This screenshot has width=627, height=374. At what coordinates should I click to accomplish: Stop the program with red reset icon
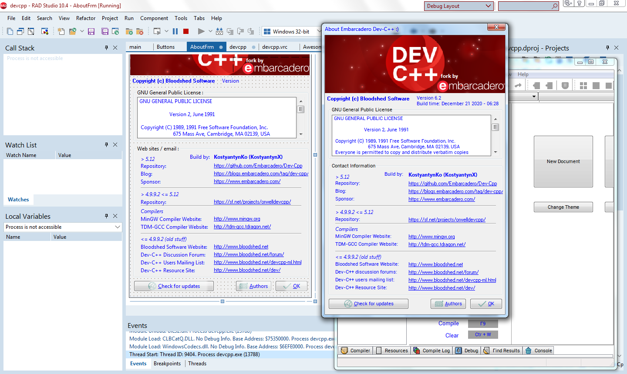186,31
